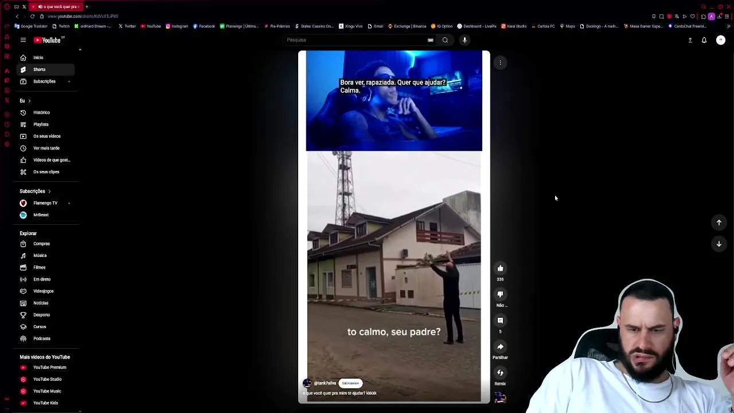Open the YouTube hamburger guide menu
This screenshot has height=413, width=734.
pyautogui.click(x=23, y=40)
